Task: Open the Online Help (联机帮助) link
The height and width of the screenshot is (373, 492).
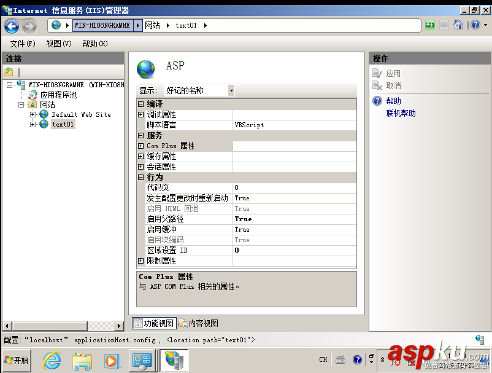Action: pyautogui.click(x=401, y=113)
